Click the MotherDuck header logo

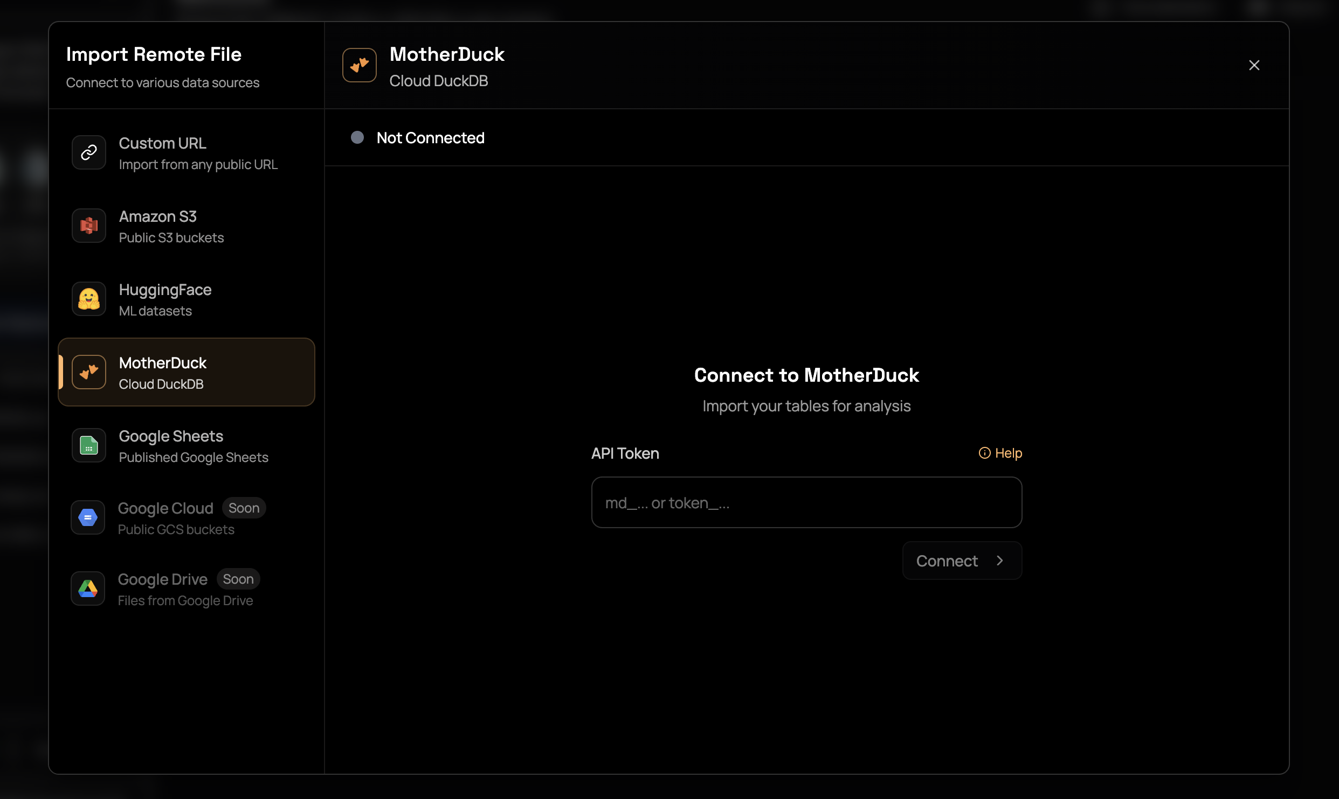coord(359,65)
